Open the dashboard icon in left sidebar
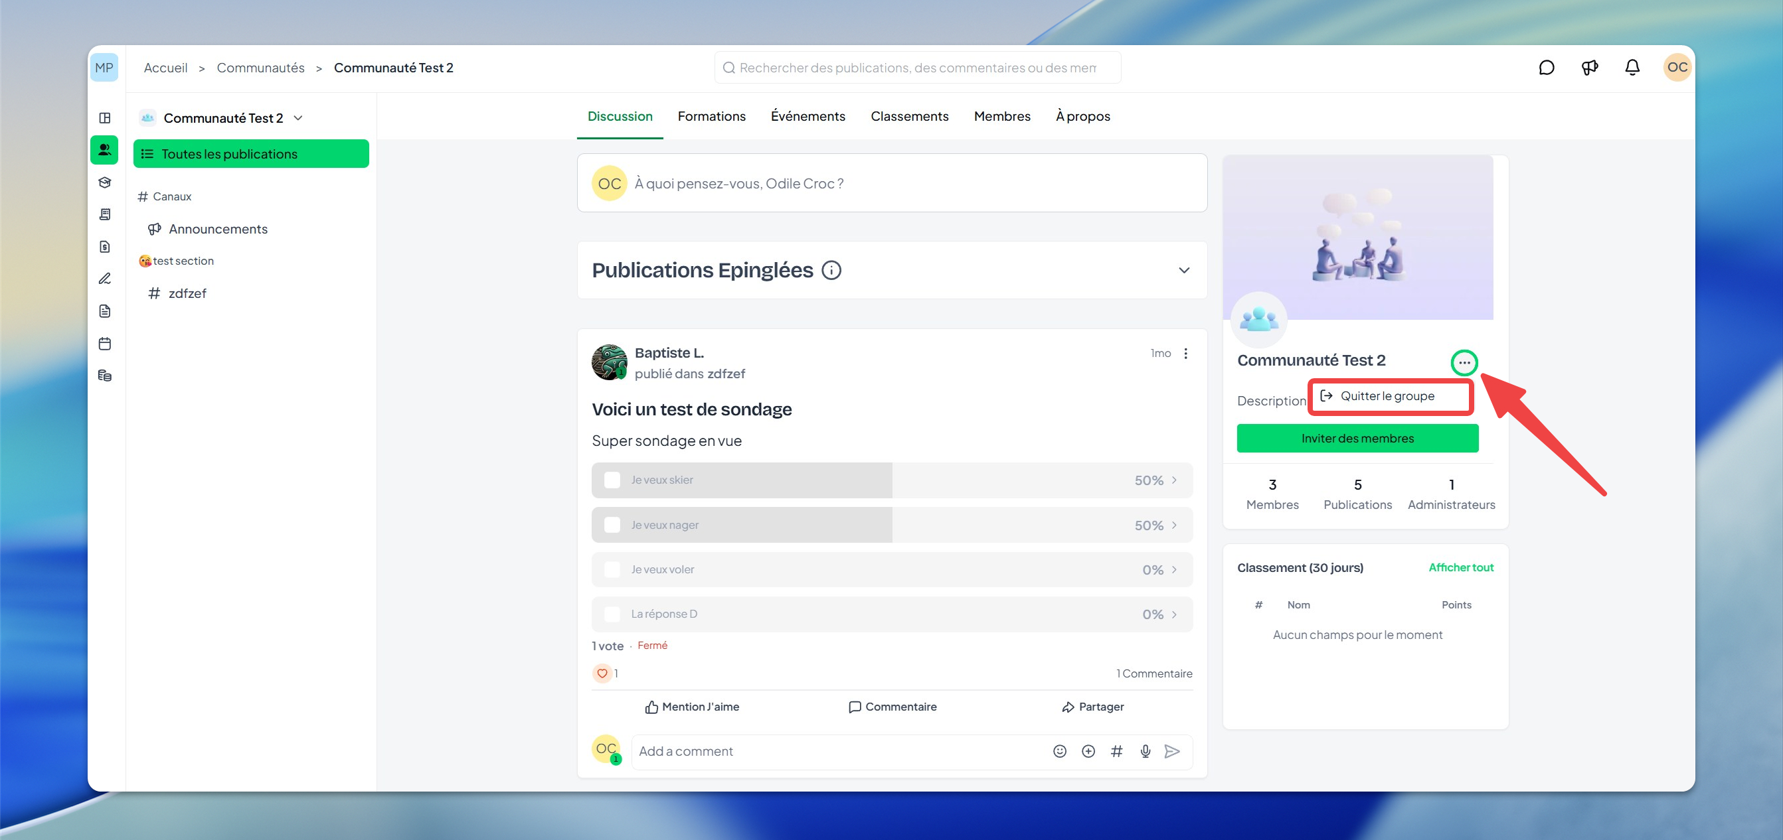 104,117
